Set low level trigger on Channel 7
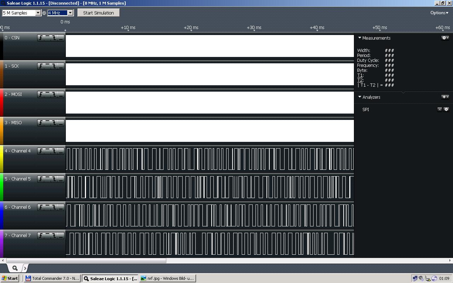The width and height of the screenshot is (453, 283). [x=61, y=236]
